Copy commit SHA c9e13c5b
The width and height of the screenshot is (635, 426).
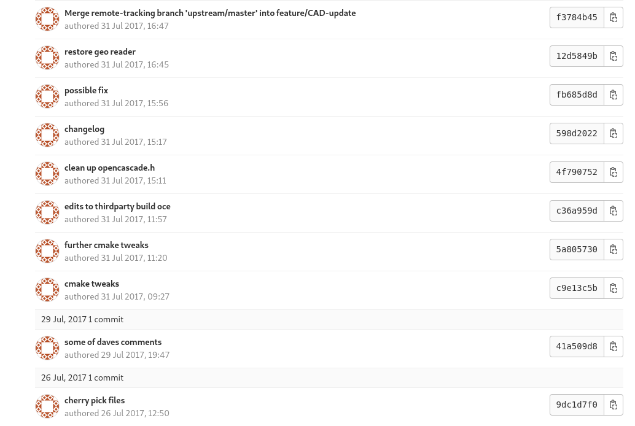tap(614, 289)
